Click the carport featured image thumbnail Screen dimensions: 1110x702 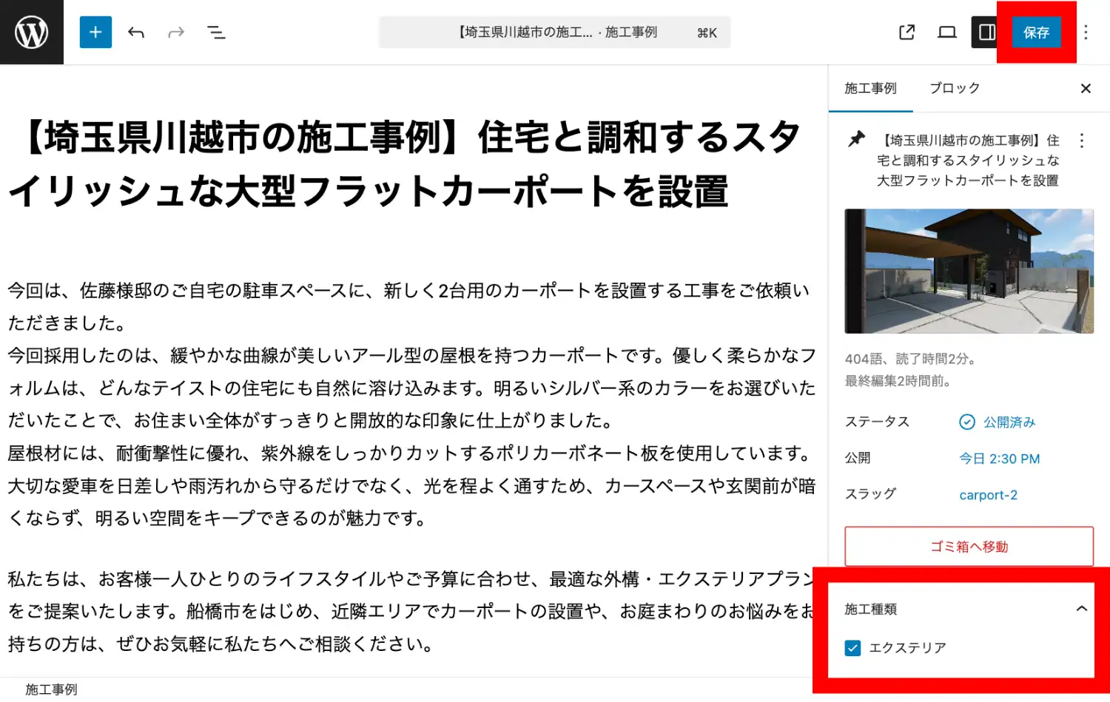coord(969,271)
